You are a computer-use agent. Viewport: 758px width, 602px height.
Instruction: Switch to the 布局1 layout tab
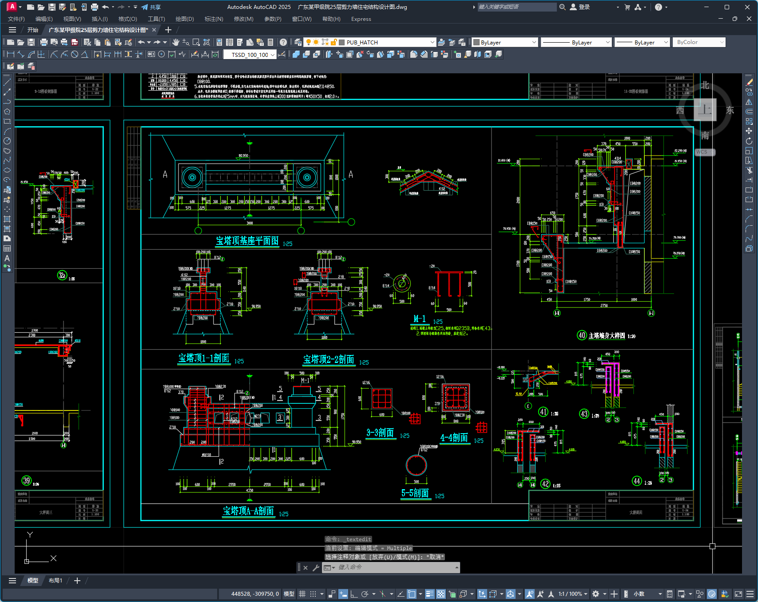point(56,581)
